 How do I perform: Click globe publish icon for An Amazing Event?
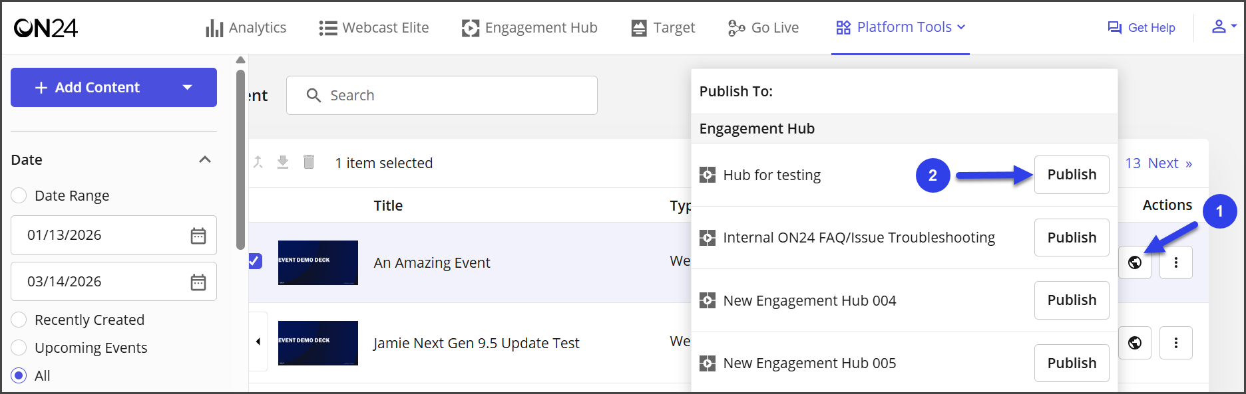[1135, 262]
